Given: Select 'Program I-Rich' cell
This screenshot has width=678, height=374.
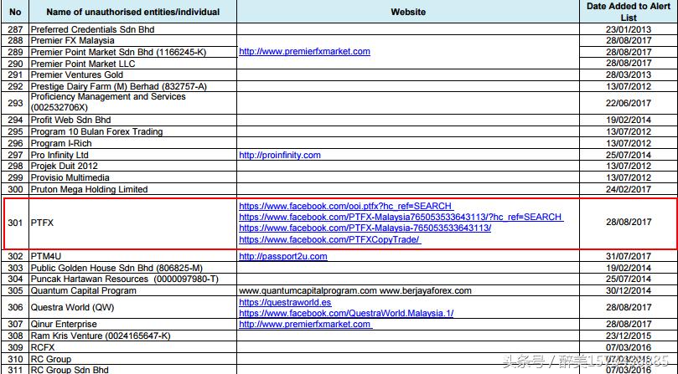Looking at the screenshot, I should (132, 143).
